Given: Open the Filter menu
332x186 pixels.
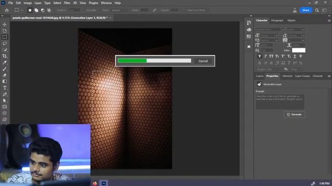Looking at the screenshot, I should point(67,3).
